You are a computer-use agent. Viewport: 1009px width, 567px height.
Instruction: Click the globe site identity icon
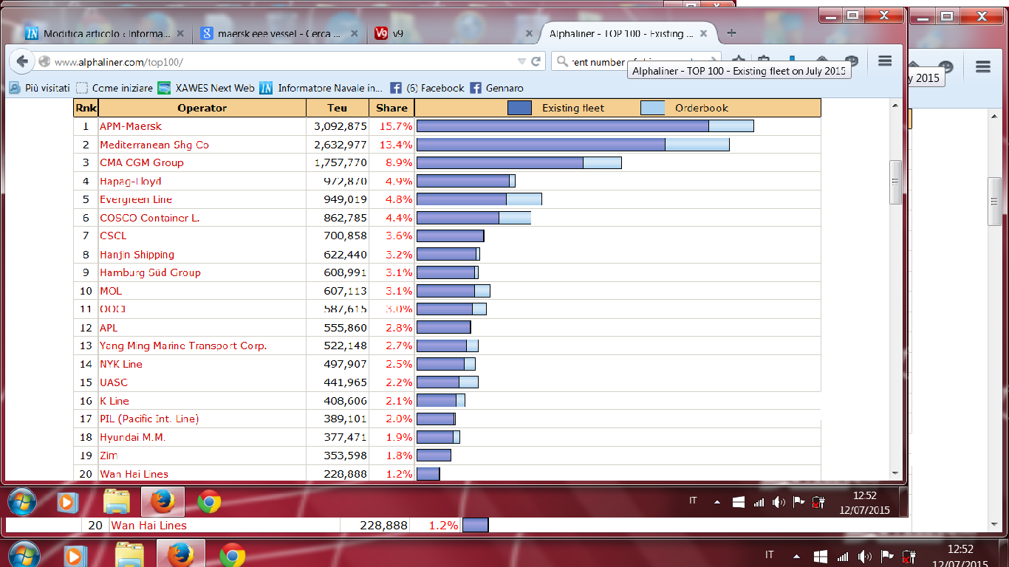click(x=44, y=62)
